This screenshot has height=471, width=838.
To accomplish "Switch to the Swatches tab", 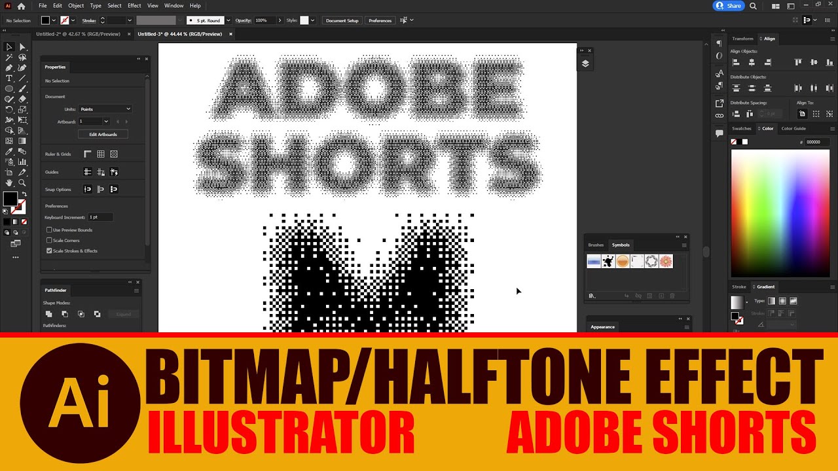I will click(741, 128).
